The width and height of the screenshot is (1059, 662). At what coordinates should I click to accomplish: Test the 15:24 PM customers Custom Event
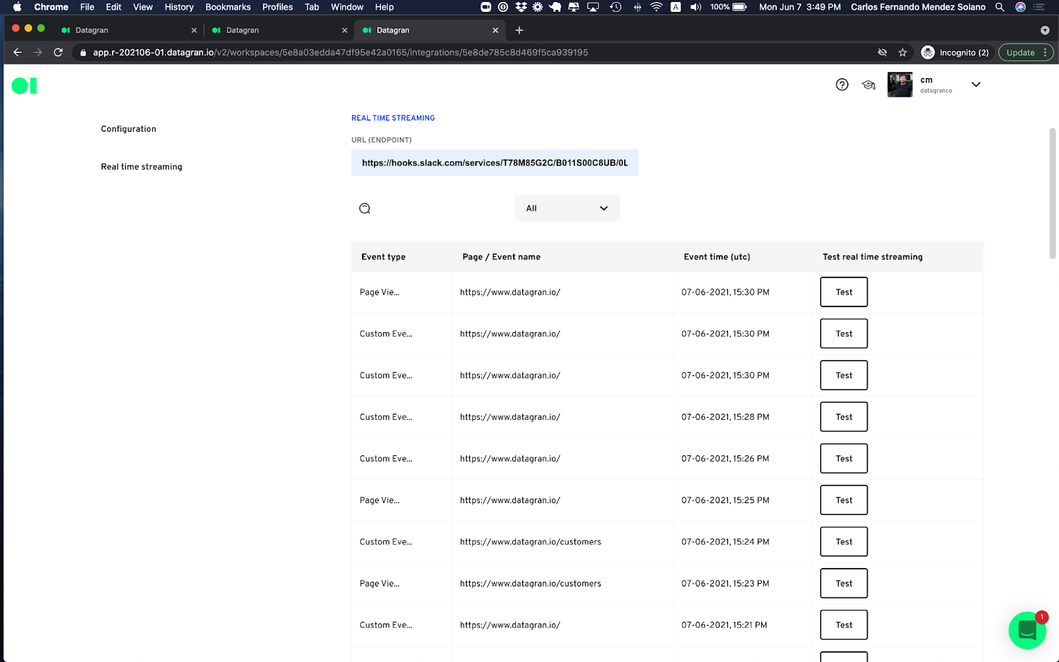[x=844, y=542]
